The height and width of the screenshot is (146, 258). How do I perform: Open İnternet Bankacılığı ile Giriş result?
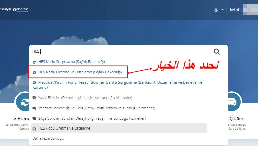(x=97, y=108)
